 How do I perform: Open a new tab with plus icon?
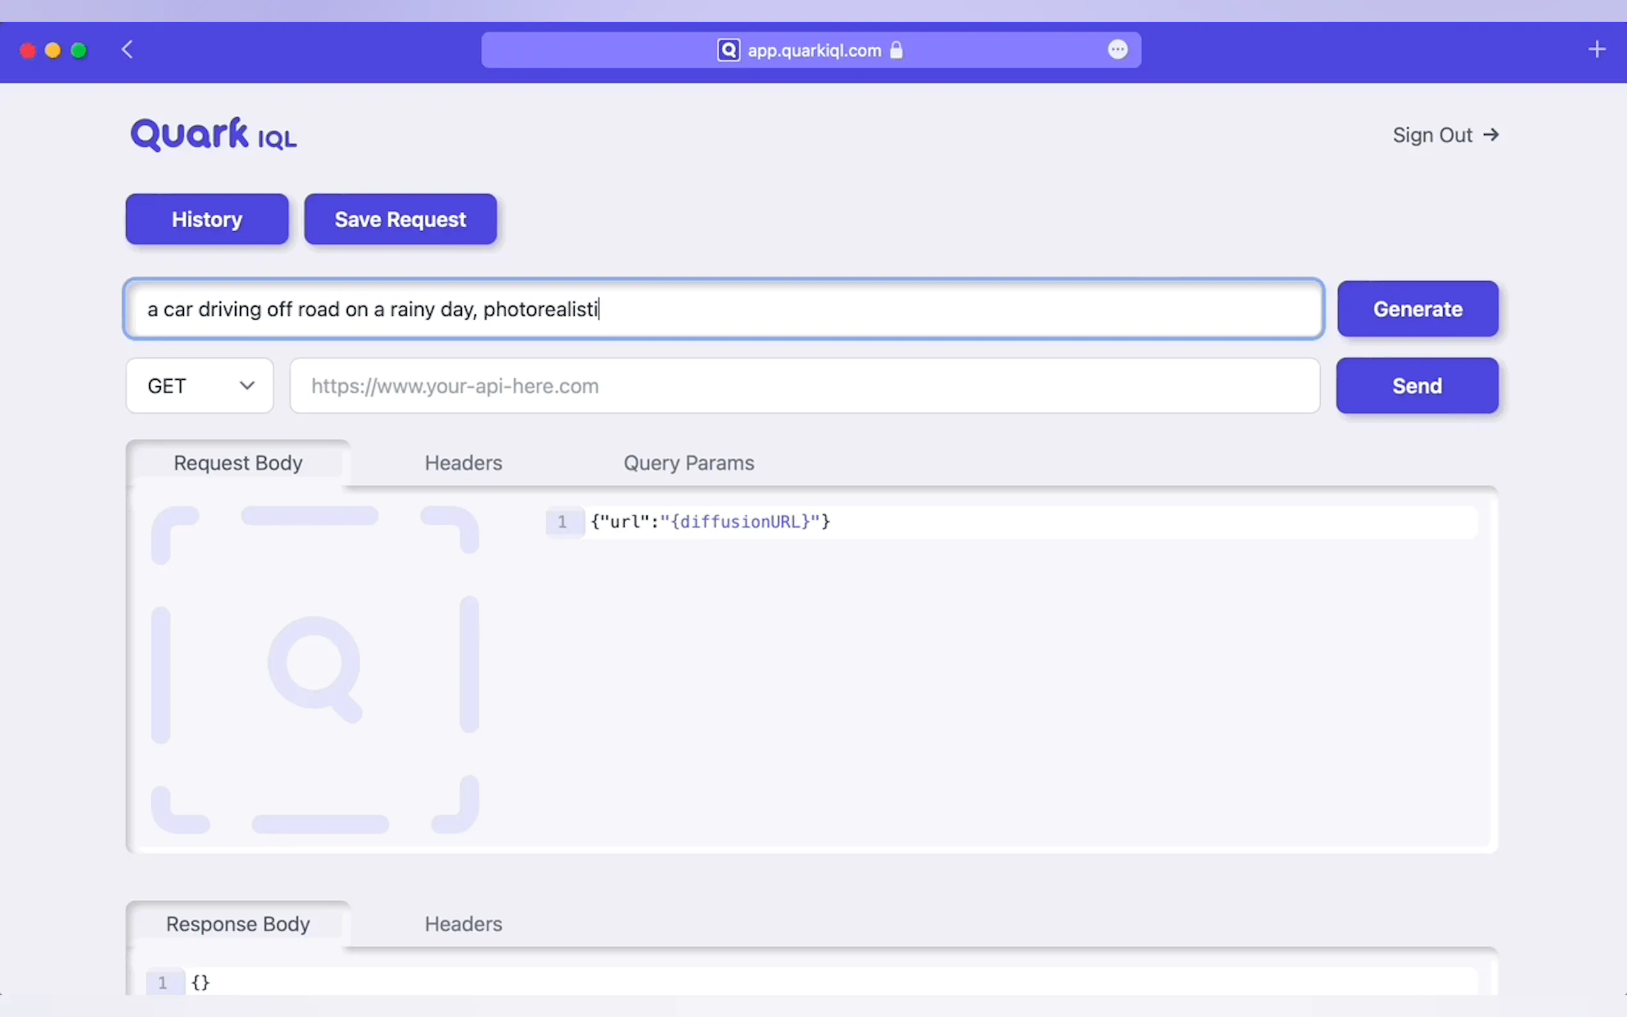(1597, 50)
